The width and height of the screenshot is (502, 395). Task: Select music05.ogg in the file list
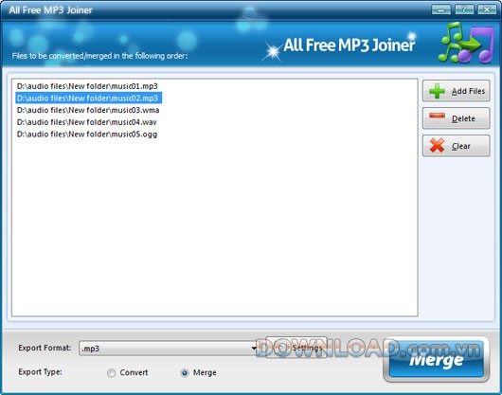pyautogui.click(x=87, y=135)
